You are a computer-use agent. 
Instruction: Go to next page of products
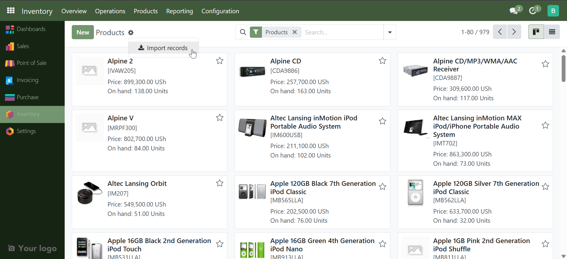pyautogui.click(x=514, y=32)
